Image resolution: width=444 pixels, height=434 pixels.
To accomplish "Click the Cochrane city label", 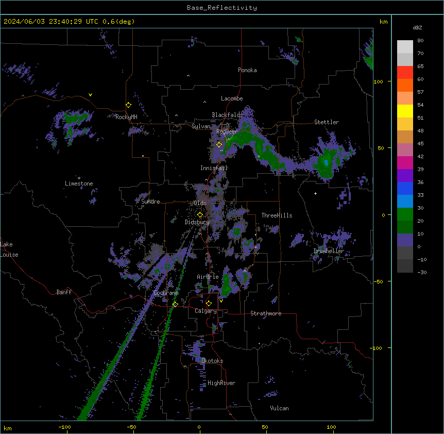I will click(x=166, y=293).
